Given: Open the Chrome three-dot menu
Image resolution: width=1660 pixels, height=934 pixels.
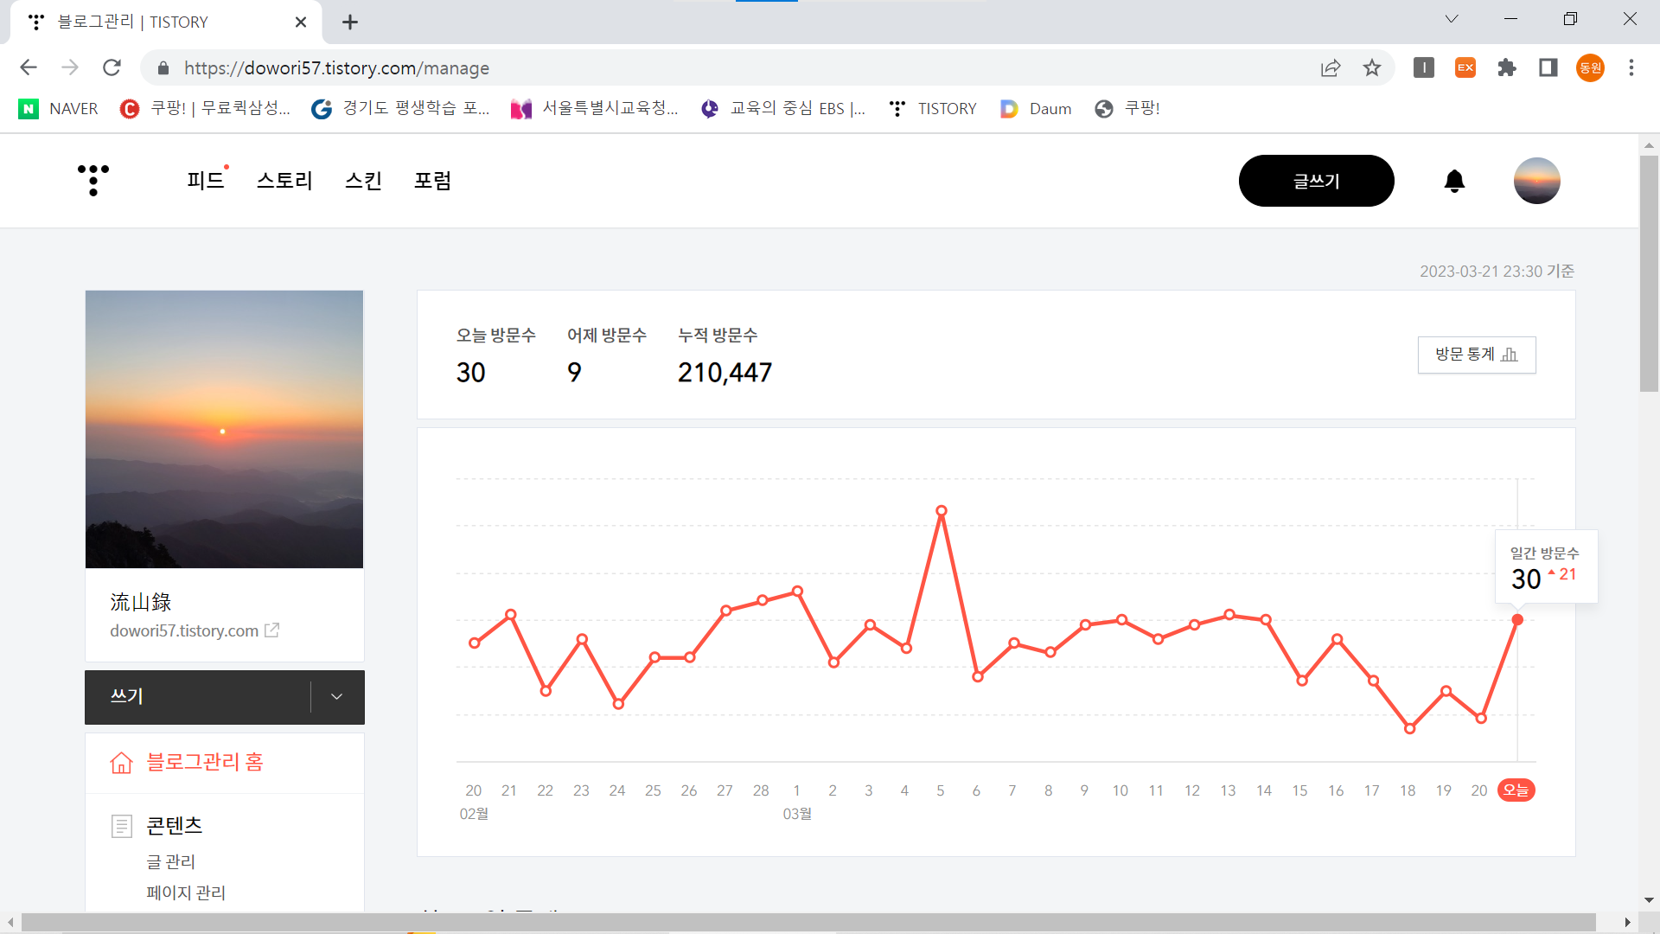Looking at the screenshot, I should [x=1631, y=67].
